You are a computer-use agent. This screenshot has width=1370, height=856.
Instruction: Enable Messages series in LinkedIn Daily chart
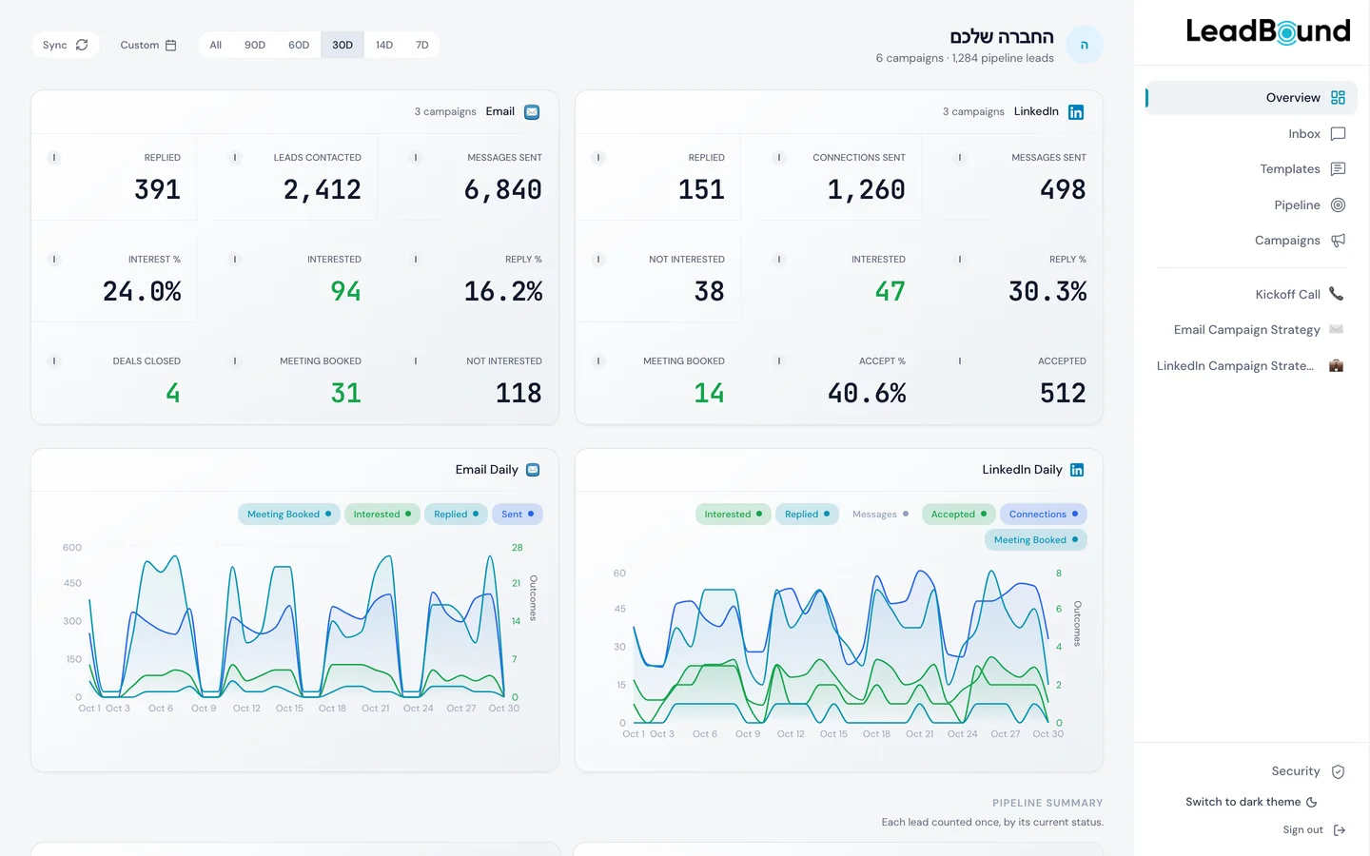(x=880, y=515)
